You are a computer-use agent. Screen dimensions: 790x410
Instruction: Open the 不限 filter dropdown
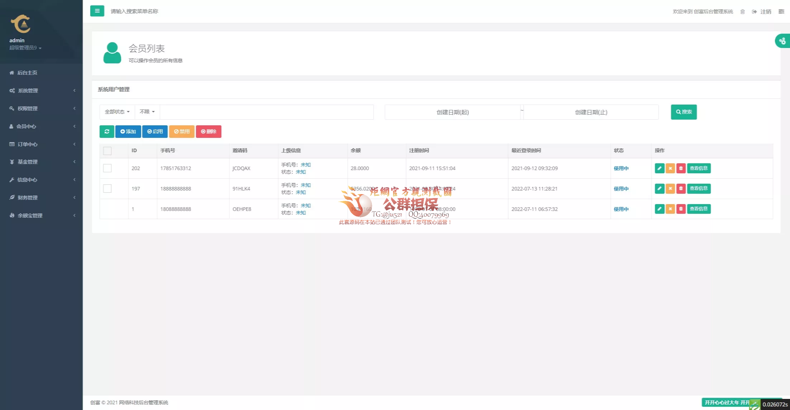point(147,112)
